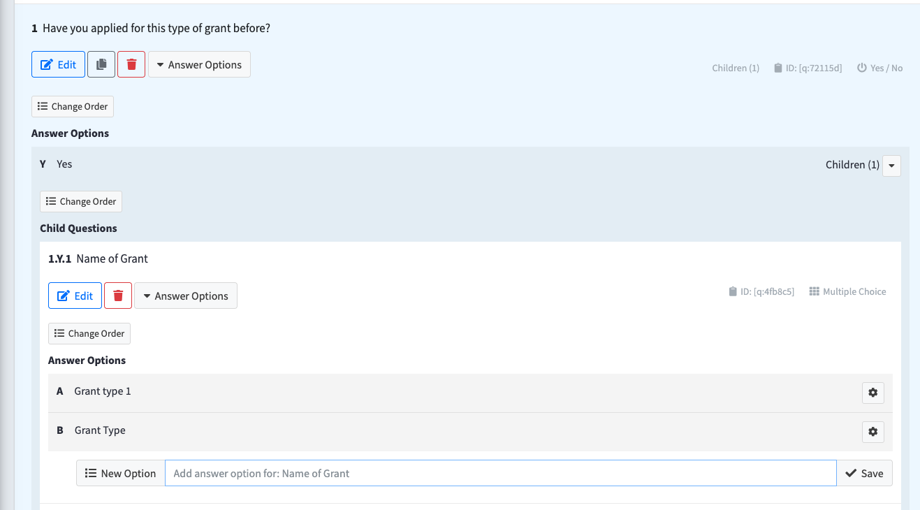Open Answer Options dropdown for question 1
Screen dimensions: 920x510
(x=199, y=64)
